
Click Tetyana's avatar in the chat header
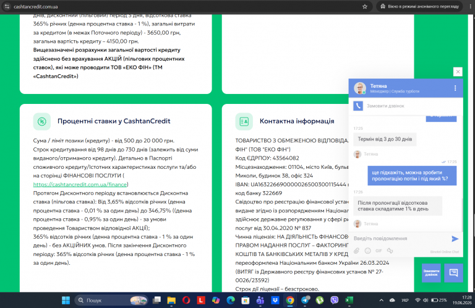(x=360, y=88)
